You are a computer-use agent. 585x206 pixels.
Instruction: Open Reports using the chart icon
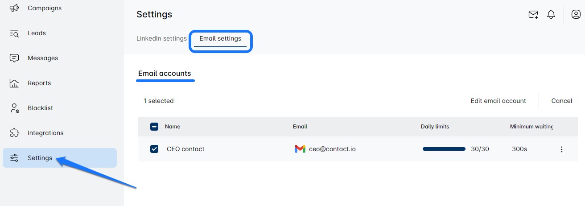(14, 83)
